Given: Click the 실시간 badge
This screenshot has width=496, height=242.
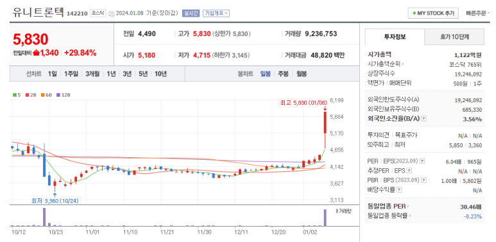Looking at the screenshot, I should pos(191,13).
